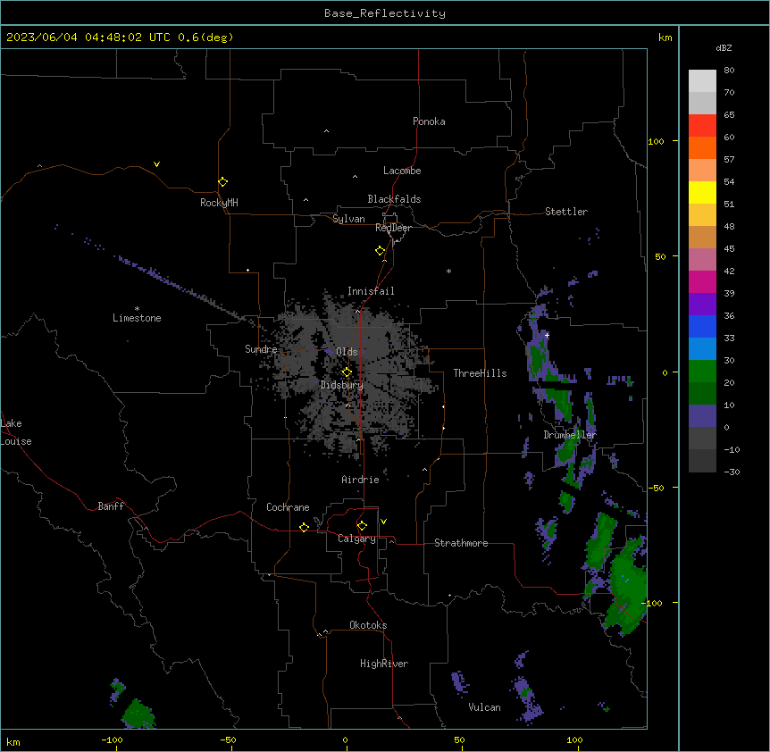Select the yellow V marker east of Calgary
Image resolution: width=770 pixels, height=752 pixels.
pos(383,522)
